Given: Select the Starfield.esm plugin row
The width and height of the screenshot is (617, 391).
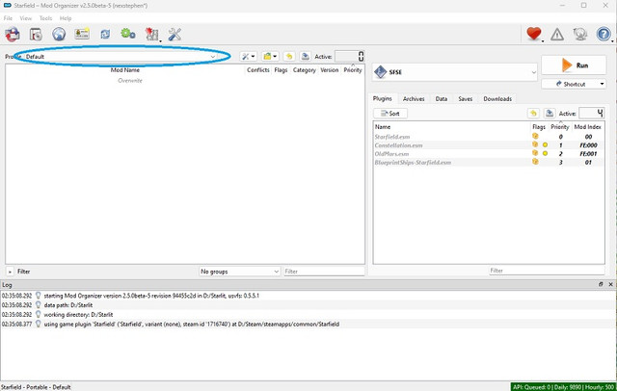Looking at the screenshot, I should (489, 137).
